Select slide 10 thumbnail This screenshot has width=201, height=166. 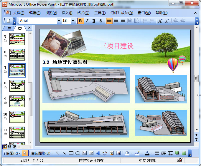tap(17, 117)
